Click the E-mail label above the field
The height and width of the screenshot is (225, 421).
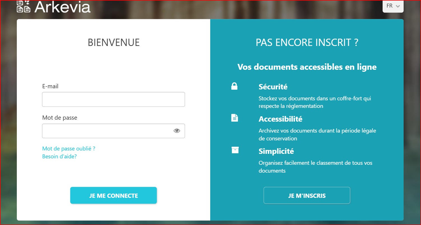50,86
